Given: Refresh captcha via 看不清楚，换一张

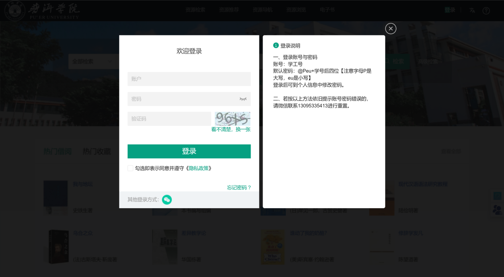Looking at the screenshot, I should [x=231, y=129].
